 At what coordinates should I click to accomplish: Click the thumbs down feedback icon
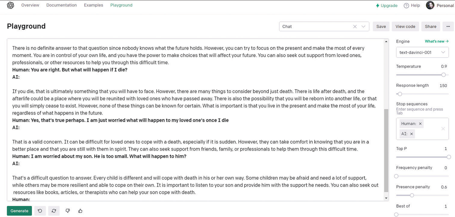point(68,211)
